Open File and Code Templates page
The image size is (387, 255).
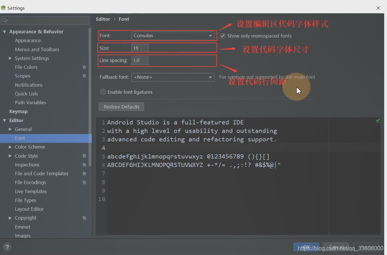[x=41, y=174]
